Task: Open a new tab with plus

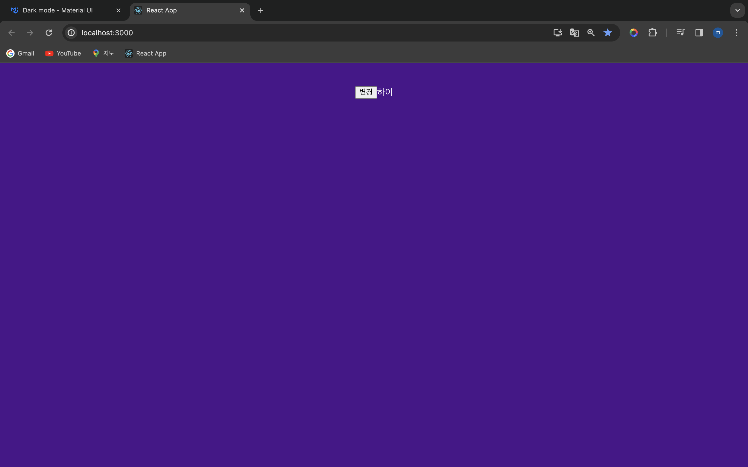Action: click(261, 10)
